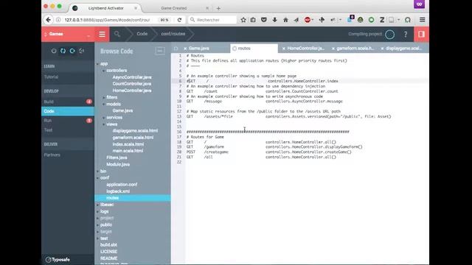Open CountController.java file
Screen dimensions: 472x265
[x=132, y=84]
